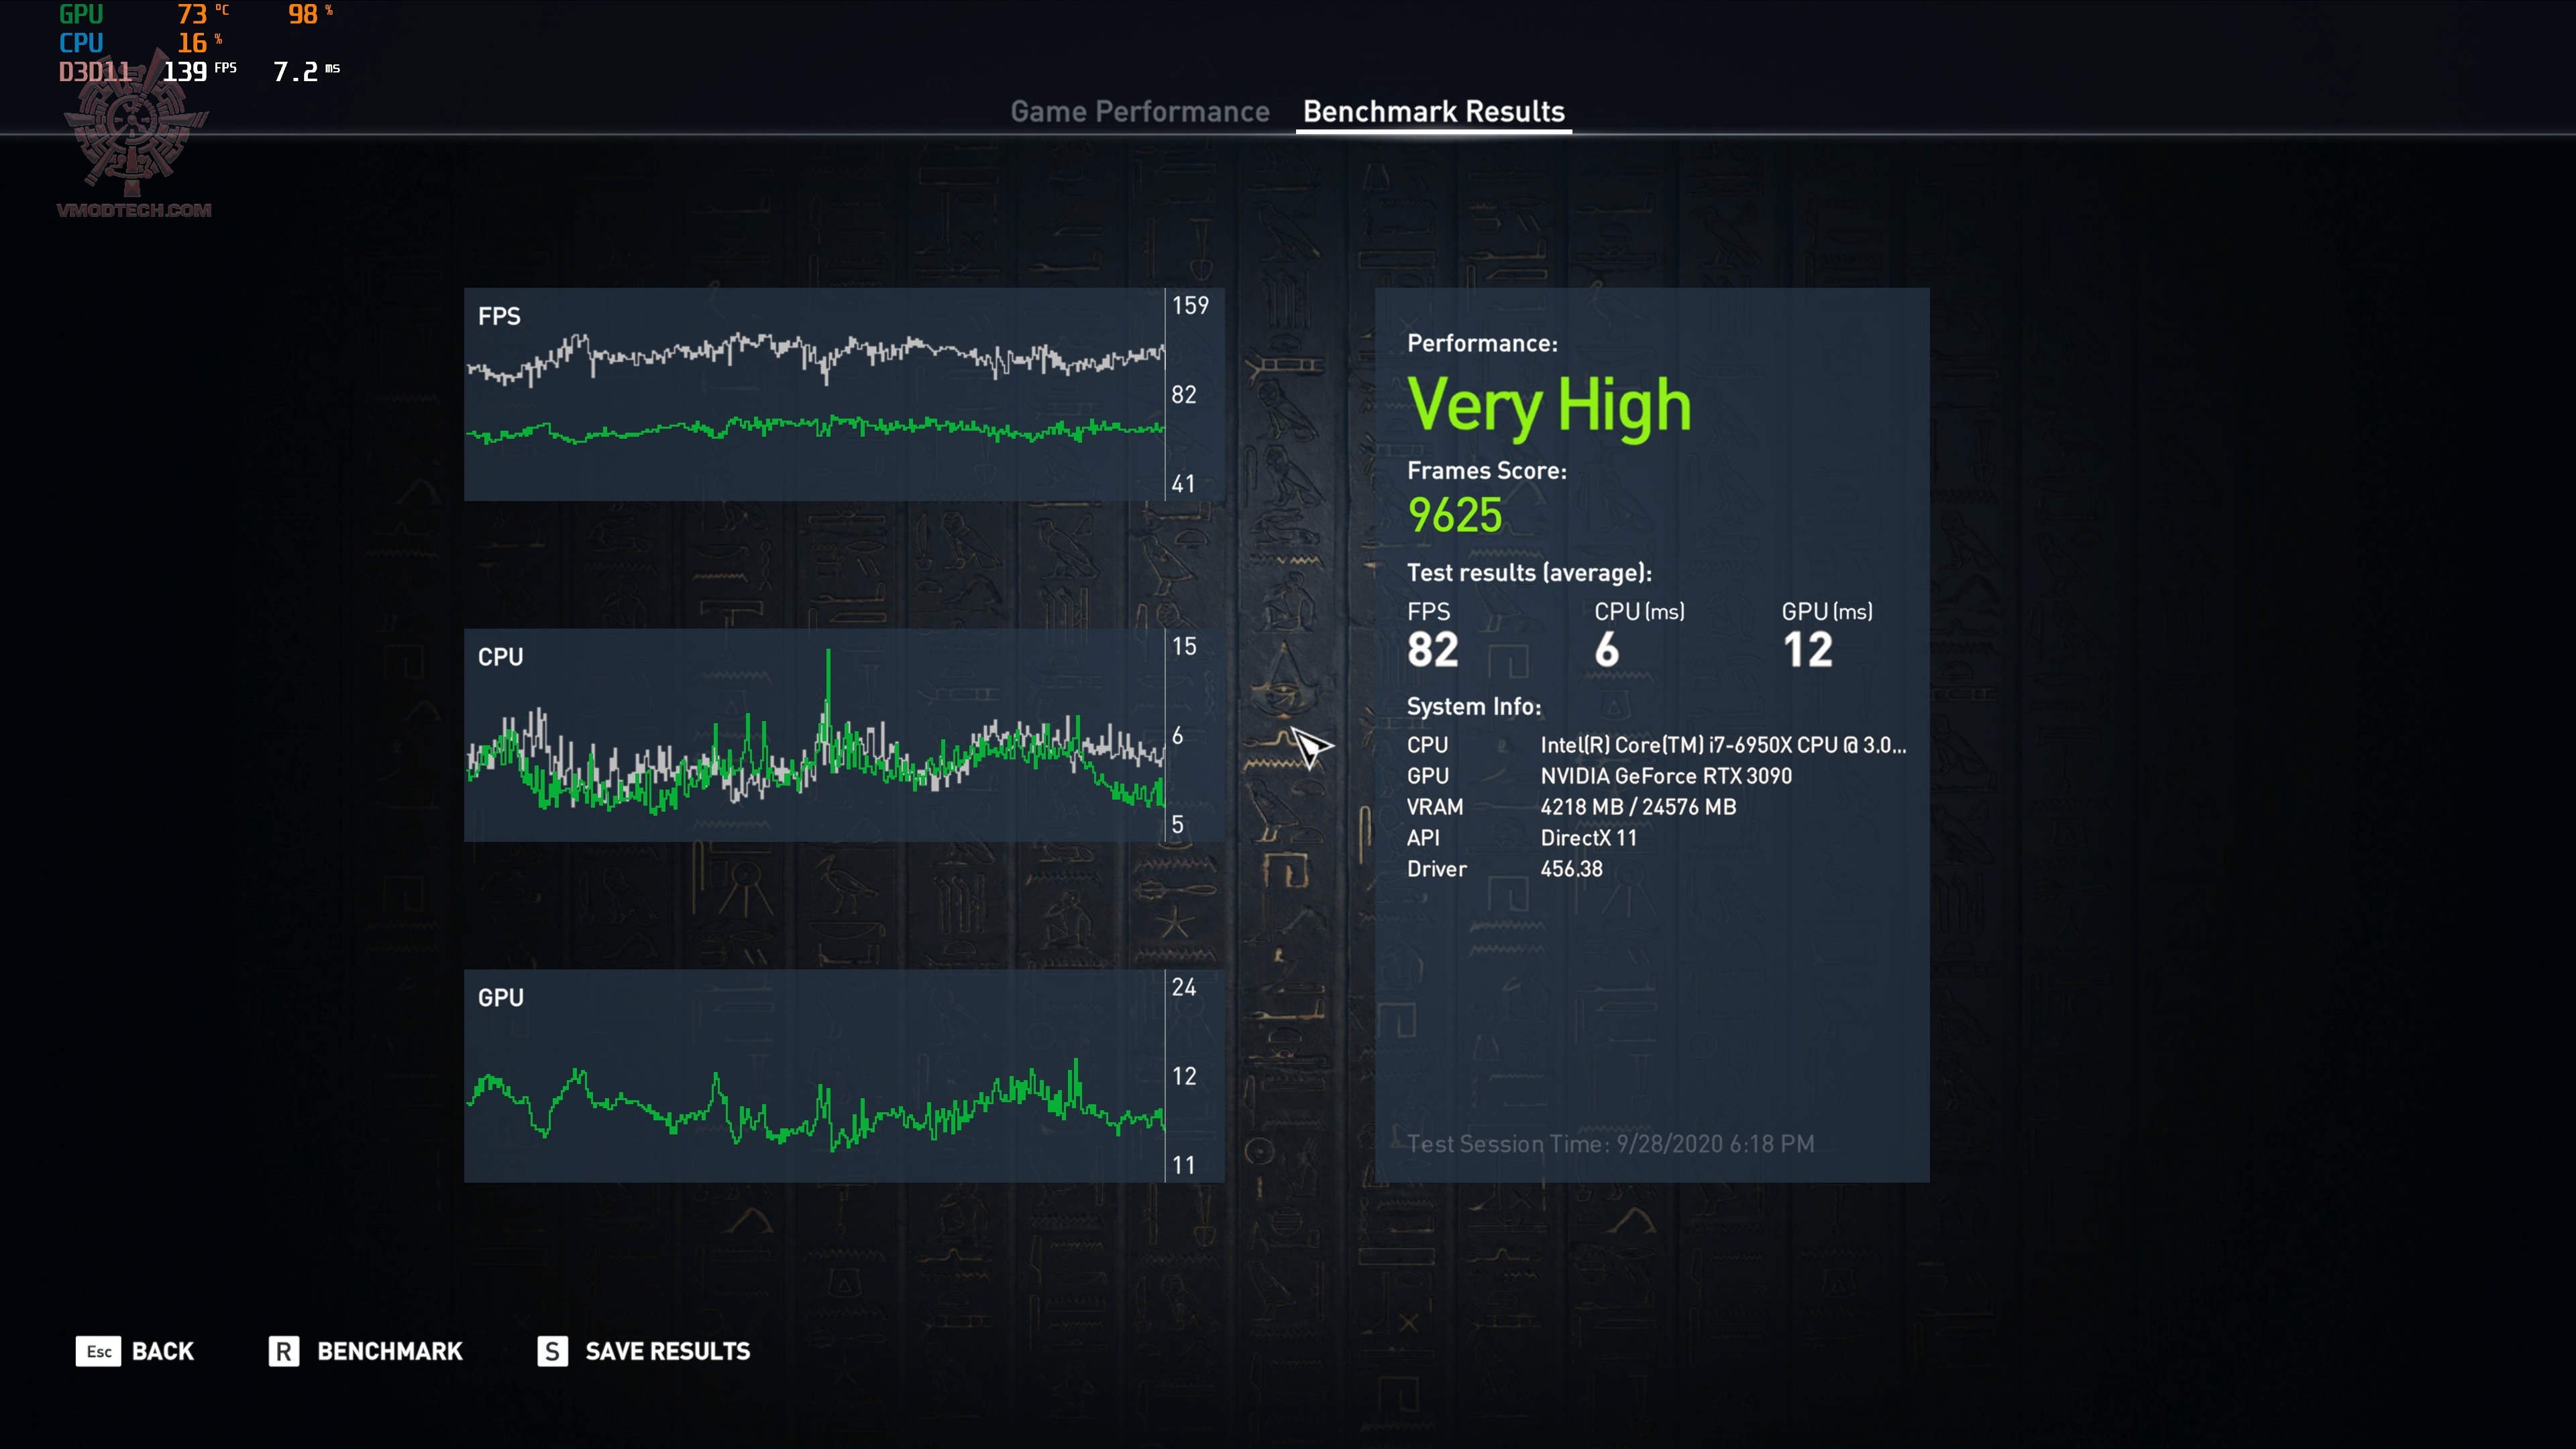Click the 139 FPS counter in the overlay
Screen dimensions: 2576x1449
coord(189,70)
